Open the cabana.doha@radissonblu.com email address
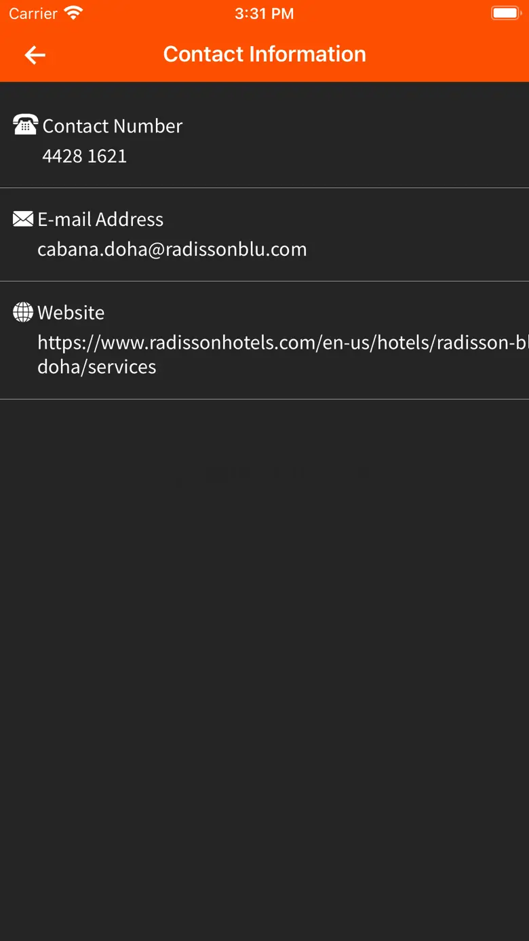 (172, 249)
